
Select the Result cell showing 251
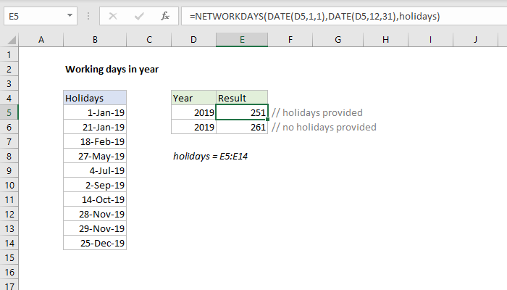click(242, 112)
